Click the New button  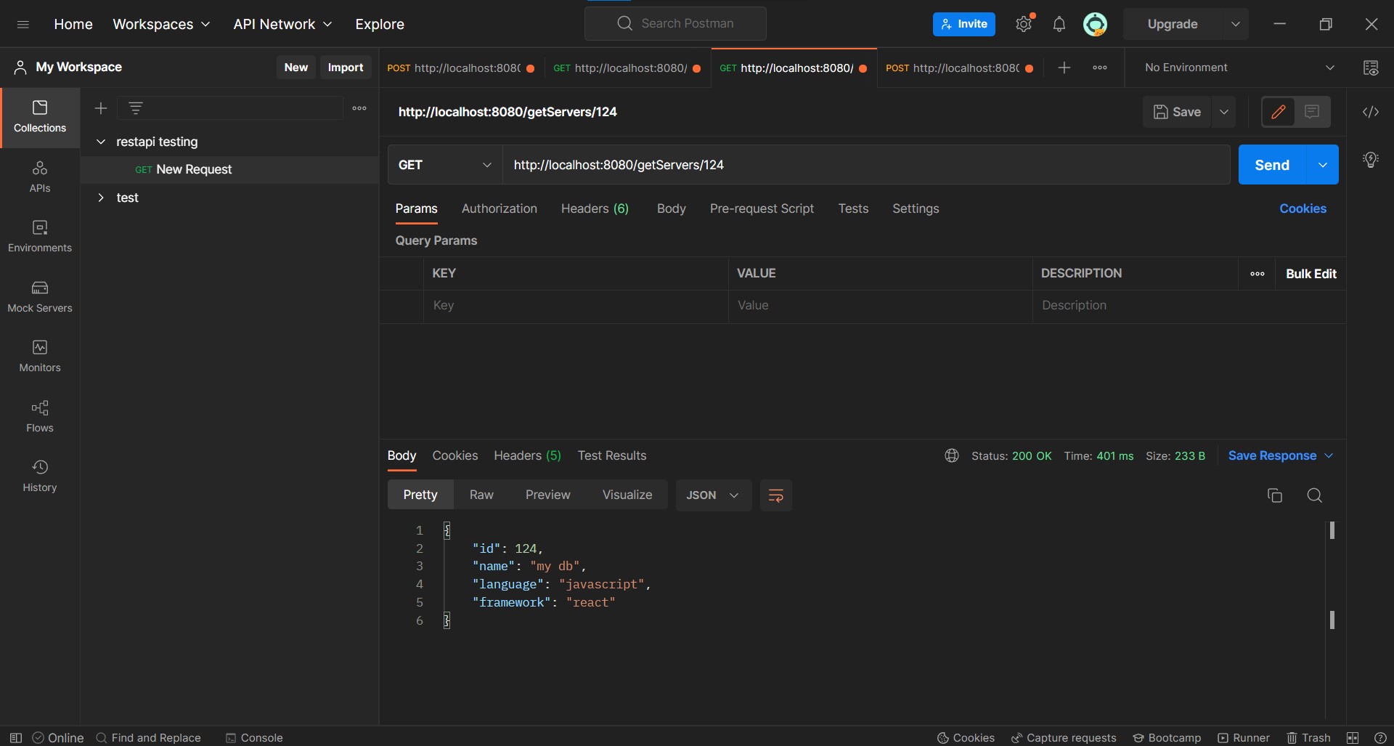coord(295,67)
